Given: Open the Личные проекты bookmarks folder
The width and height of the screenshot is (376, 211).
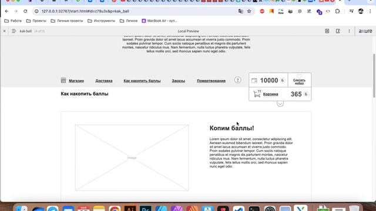Looking at the screenshot, I should 67,21.
